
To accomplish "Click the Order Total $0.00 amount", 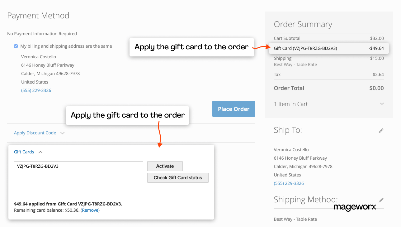I will (376, 88).
